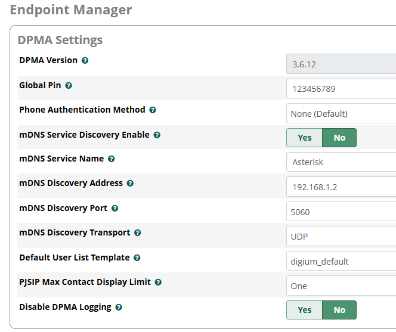Open the Default User List Template dropdown
The width and height of the screenshot is (396, 332).
click(341, 261)
